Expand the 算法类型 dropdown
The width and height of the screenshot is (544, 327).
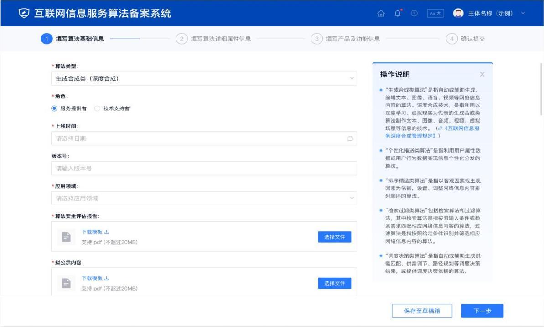coord(204,79)
